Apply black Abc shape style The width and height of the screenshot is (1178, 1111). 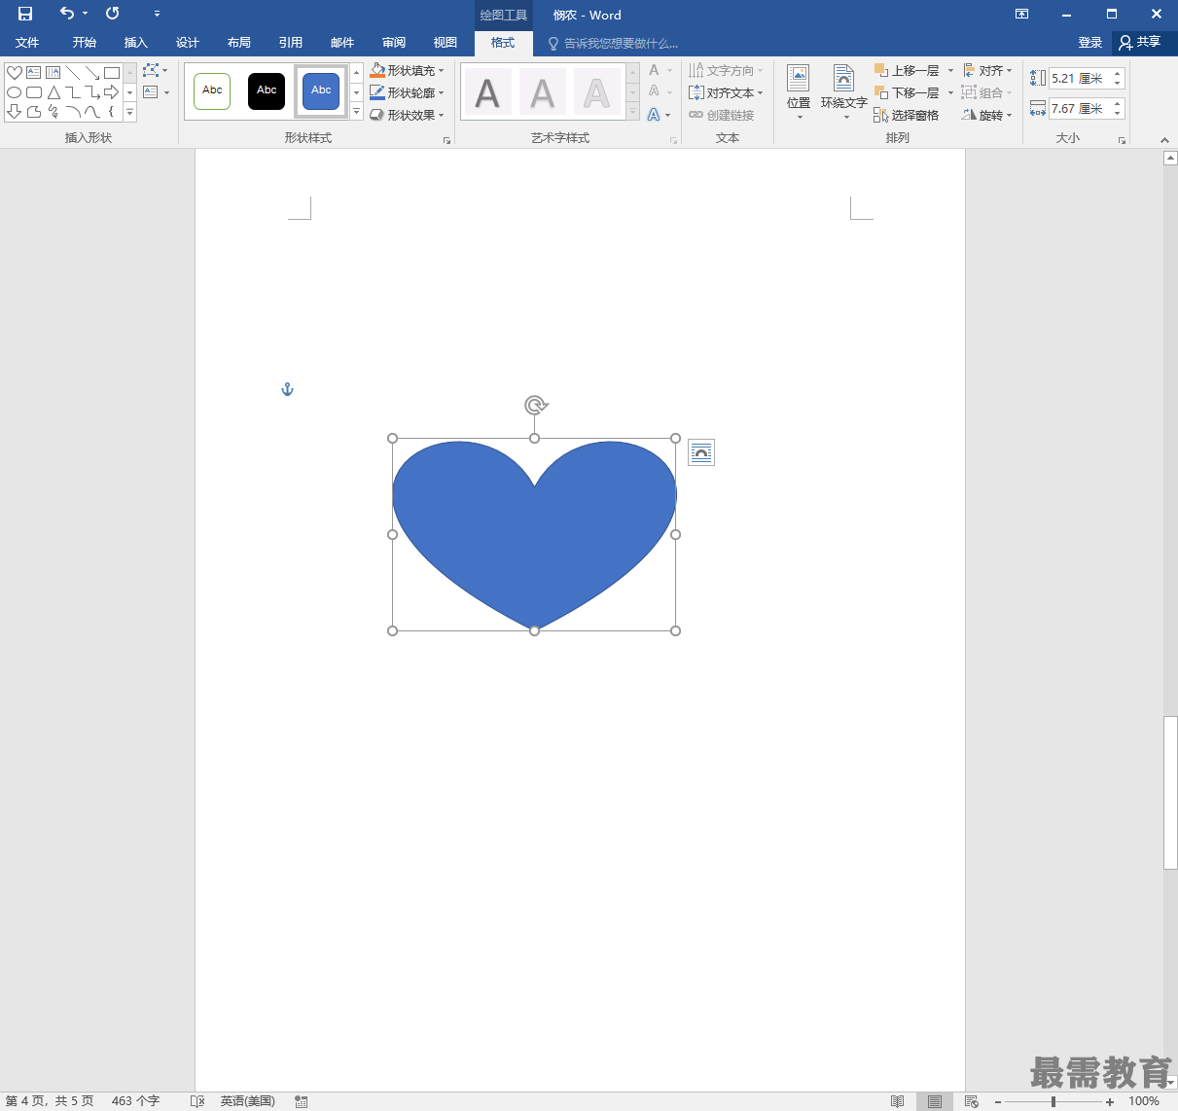click(x=267, y=91)
